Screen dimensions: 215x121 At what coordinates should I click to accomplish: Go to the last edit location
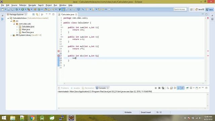click(99, 9)
